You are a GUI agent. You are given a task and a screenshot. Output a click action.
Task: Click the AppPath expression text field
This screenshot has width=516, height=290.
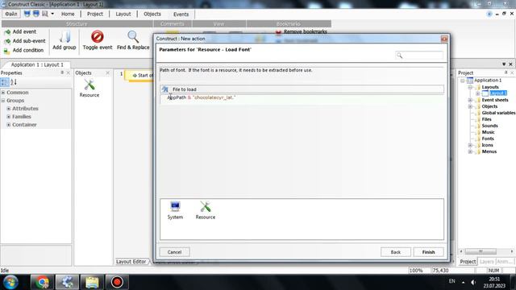pos(302,98)
